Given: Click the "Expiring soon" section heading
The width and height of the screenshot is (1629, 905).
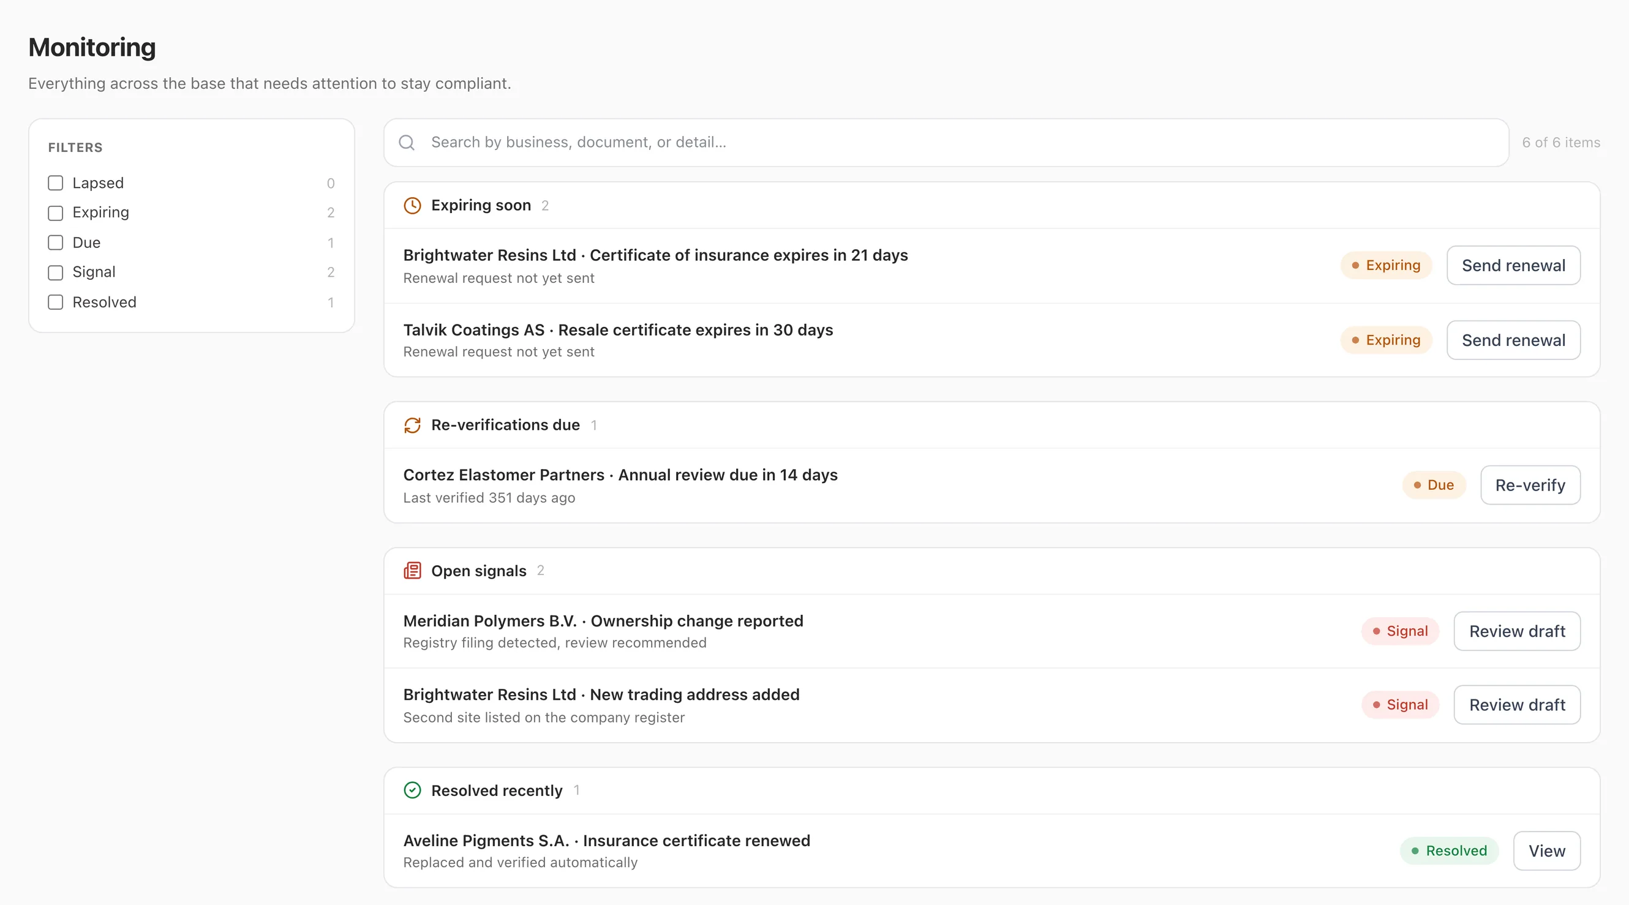Looking at the screenshot, I should coord(481,206).
